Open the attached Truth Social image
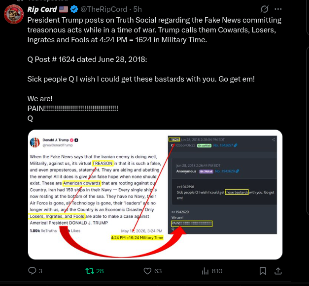The image size is (309, 286). click(x=155, y=195)
